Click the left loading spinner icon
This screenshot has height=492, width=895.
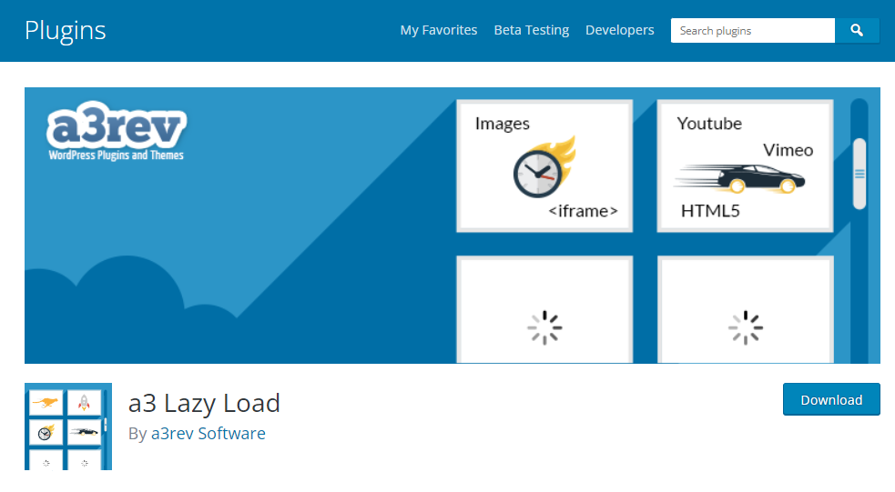click(544, 327)
